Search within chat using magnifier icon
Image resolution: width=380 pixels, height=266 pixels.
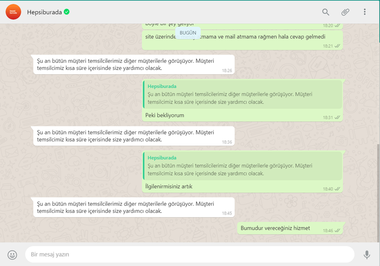point(326,12)
